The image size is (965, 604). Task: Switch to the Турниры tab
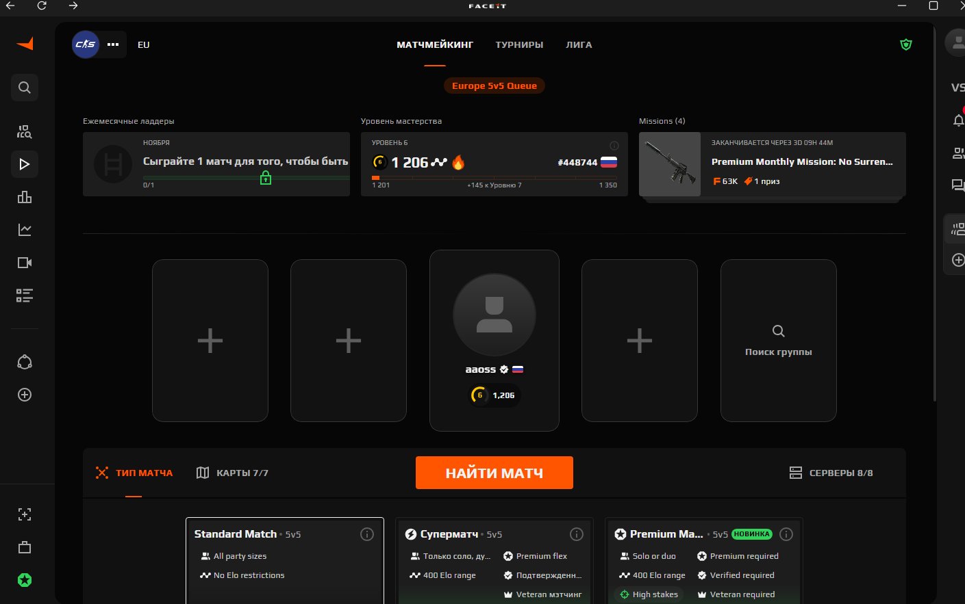(519, 44)
